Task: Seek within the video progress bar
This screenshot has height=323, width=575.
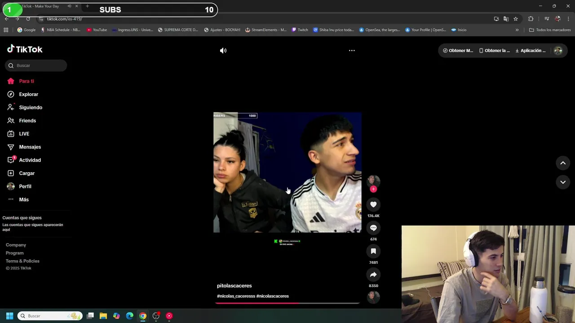Action: [x=287, y=303]
